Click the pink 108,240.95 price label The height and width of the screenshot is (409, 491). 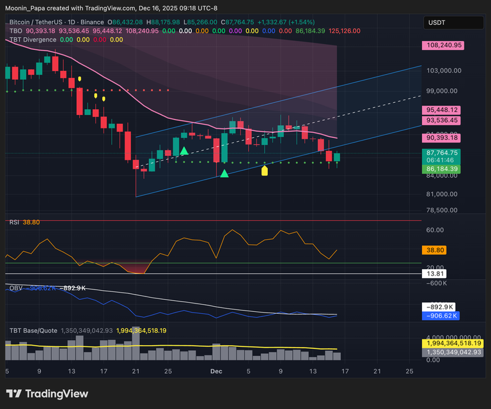pyautogui.click(x=442, y=46)
